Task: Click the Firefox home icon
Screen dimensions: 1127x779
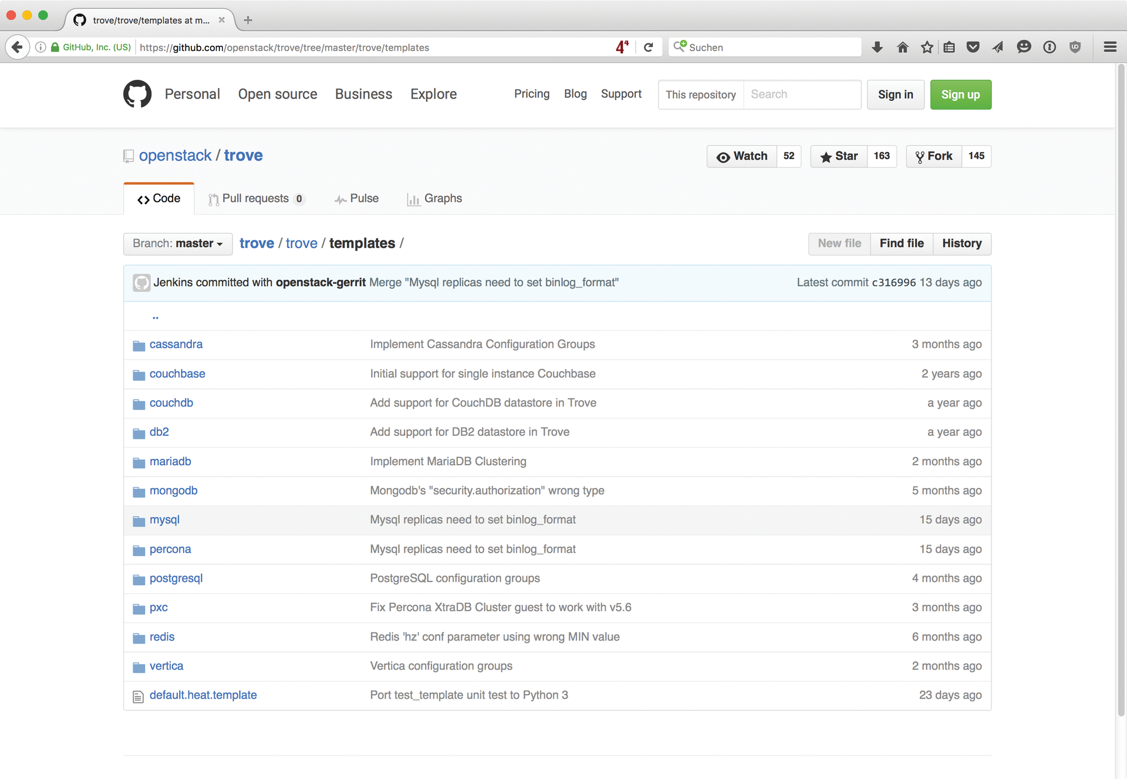Action: click(x=902, y=47)
